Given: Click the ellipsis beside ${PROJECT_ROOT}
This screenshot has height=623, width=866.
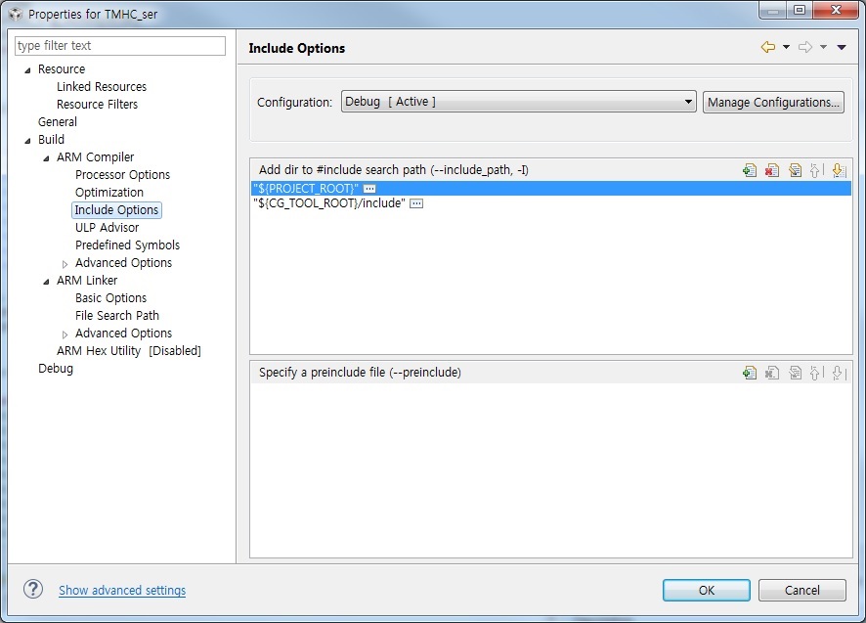Looking at the screenshot, I should tap(369, 189).
